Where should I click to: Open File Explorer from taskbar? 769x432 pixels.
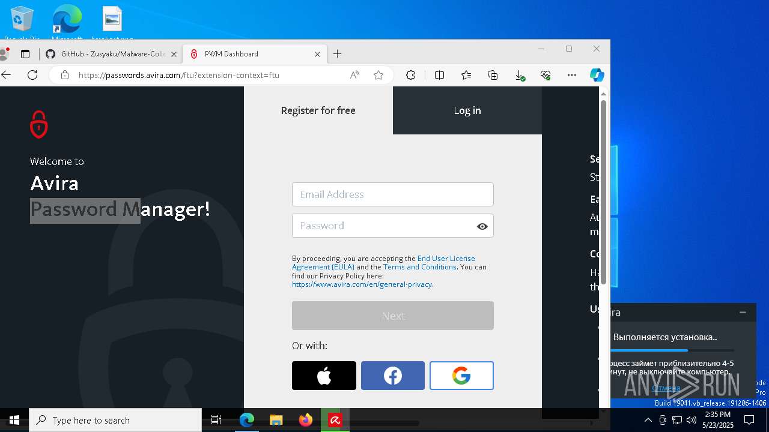[x=276, y=420]
